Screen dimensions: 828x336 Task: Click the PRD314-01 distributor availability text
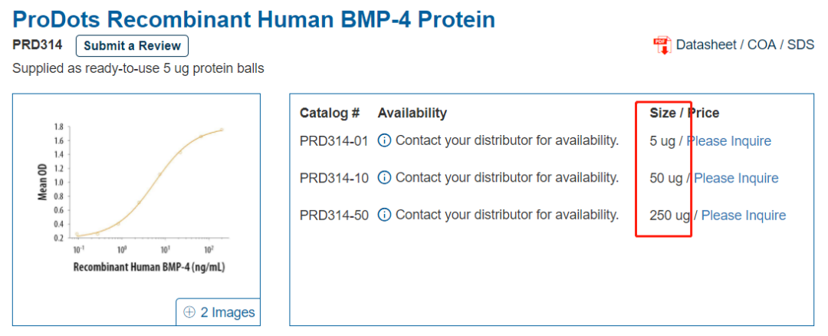[507, 140]
